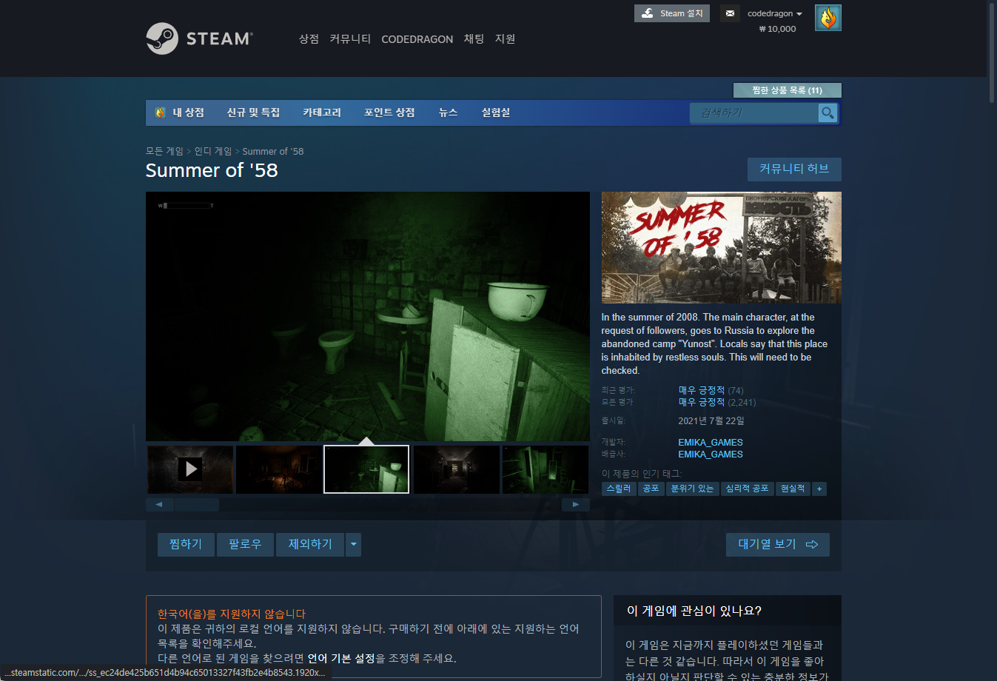Click the release date 2021년 7월 22일 text

[711, 420]
